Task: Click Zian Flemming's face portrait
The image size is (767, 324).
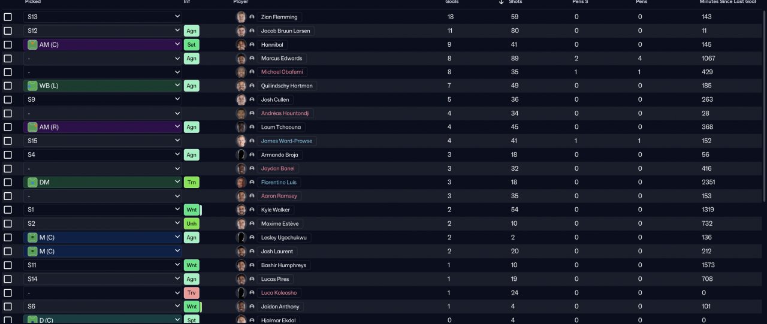Action: 241,17
